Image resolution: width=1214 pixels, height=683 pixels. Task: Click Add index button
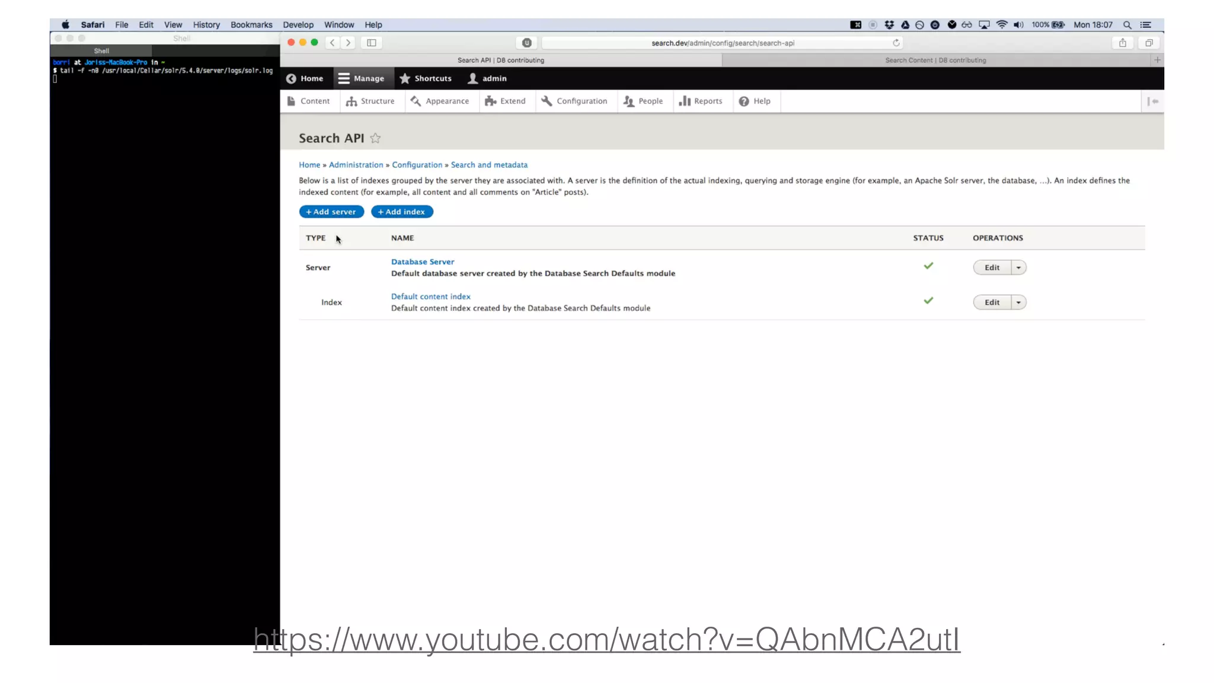click(402, 212)
